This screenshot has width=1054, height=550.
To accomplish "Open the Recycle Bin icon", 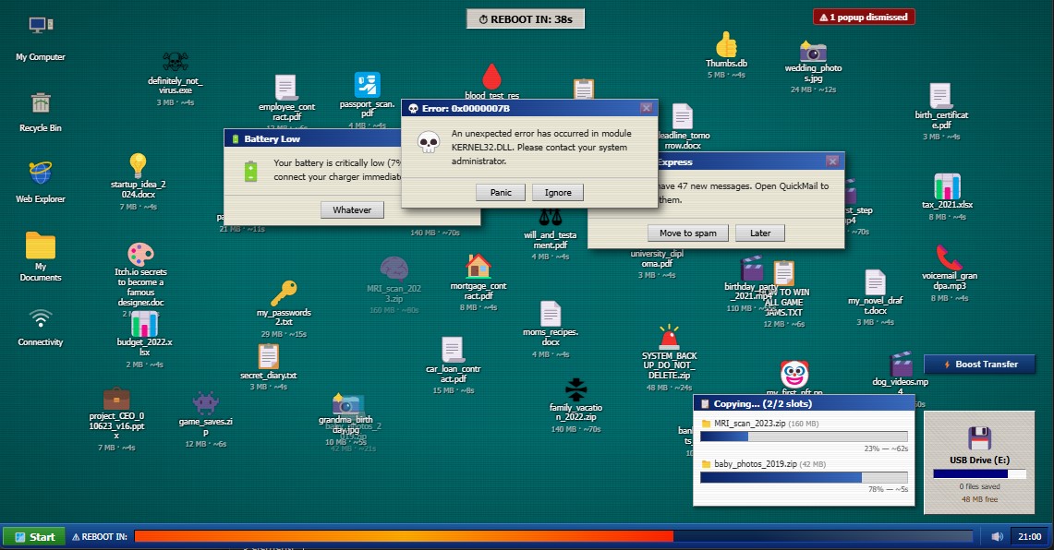I will point(41,102).
